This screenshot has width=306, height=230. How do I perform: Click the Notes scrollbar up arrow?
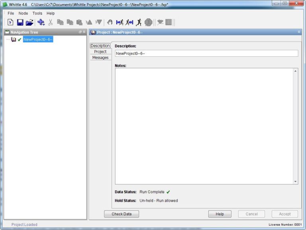(295, 71)
